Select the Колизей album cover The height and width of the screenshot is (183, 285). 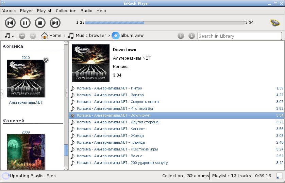click(x=26, y=152)
